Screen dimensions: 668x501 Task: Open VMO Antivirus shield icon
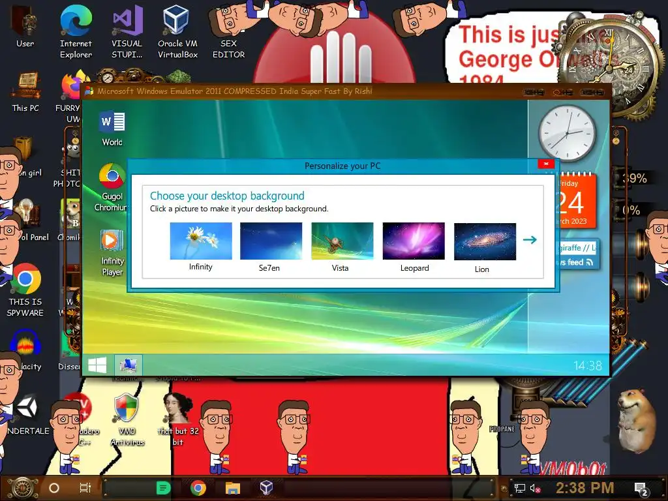pyautogui.click(x=127, y=419)
